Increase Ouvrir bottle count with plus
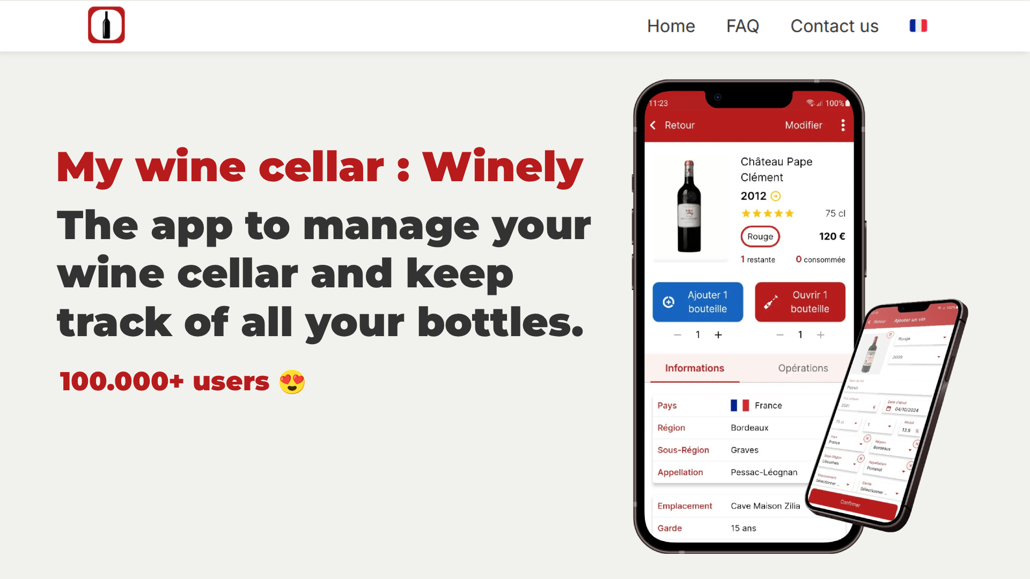The height and width of the screenshot is (579, 1030). click(821, 335)
